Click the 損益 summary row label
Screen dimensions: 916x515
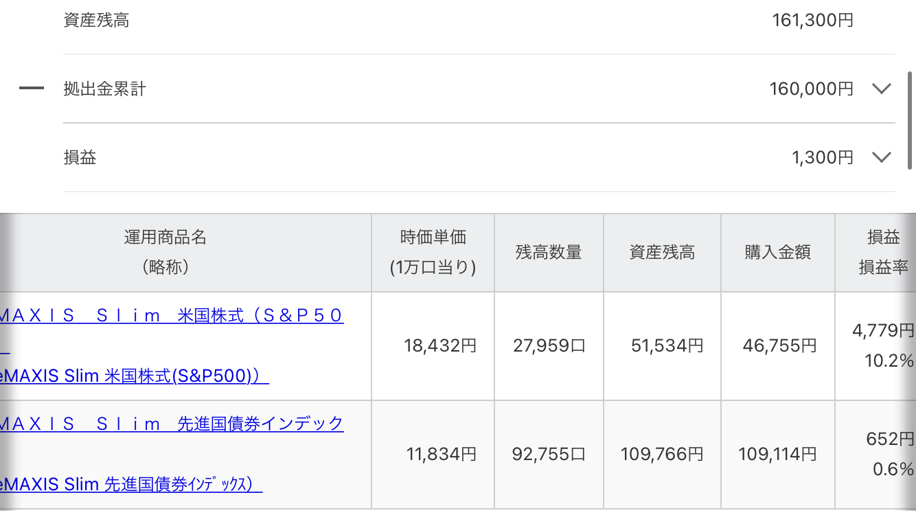pyautogui.click(x=80, y=157)
